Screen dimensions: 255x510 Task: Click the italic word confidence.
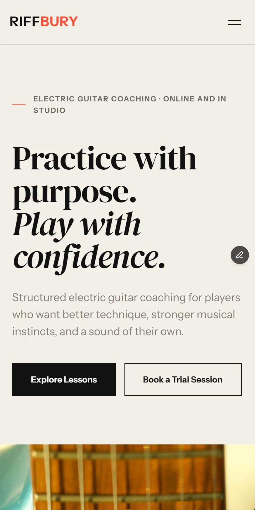[x=89, y=258]
